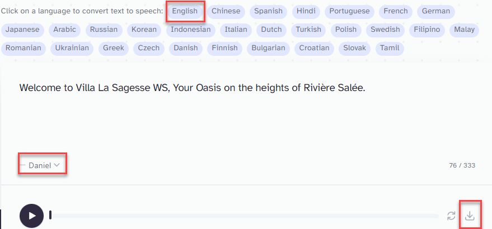Image resolution: width=492 pixels, height=229 pixels.
Task: Select the Tamil language chip
Action: click(390, 48)
